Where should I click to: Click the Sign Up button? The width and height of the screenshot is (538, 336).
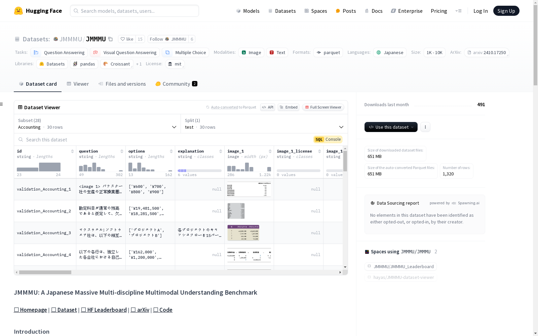506,11
